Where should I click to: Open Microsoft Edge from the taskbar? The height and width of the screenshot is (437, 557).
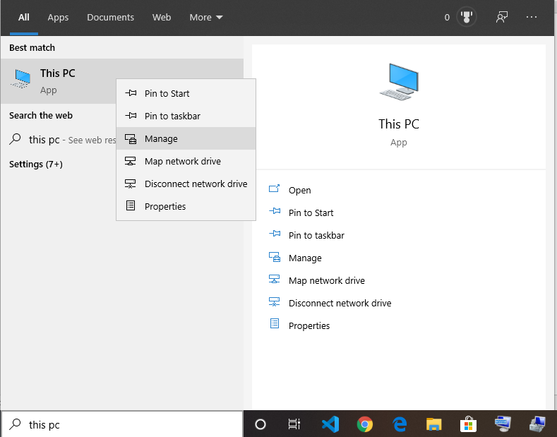point(400,424)
